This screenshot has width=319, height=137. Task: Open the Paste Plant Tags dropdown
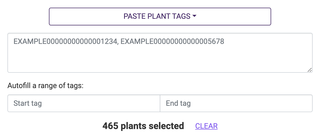coord(160,16)
